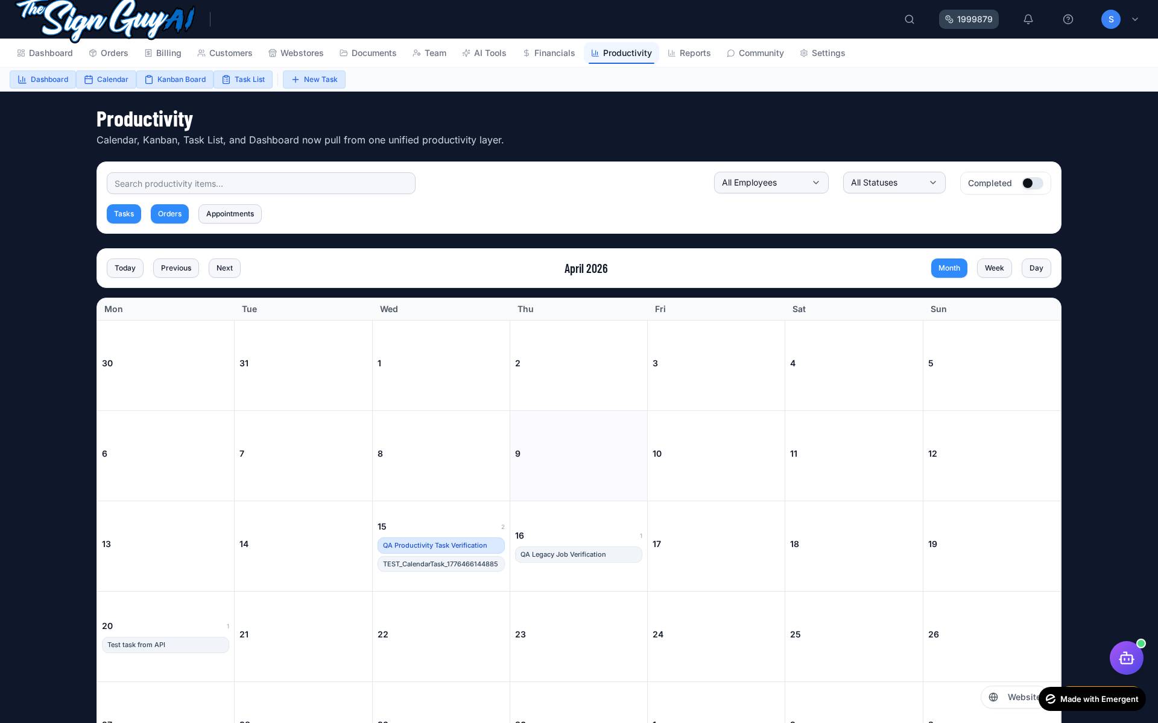
Task: Open TEST_CalendarTask_1776466144885 event
Action: [x=441, y=564]
